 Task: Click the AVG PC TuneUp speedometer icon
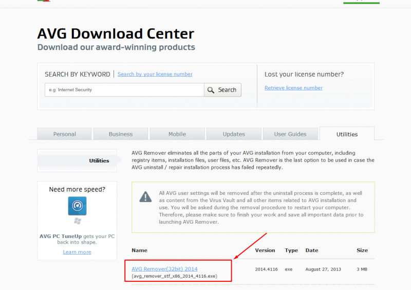pos(77,206)
